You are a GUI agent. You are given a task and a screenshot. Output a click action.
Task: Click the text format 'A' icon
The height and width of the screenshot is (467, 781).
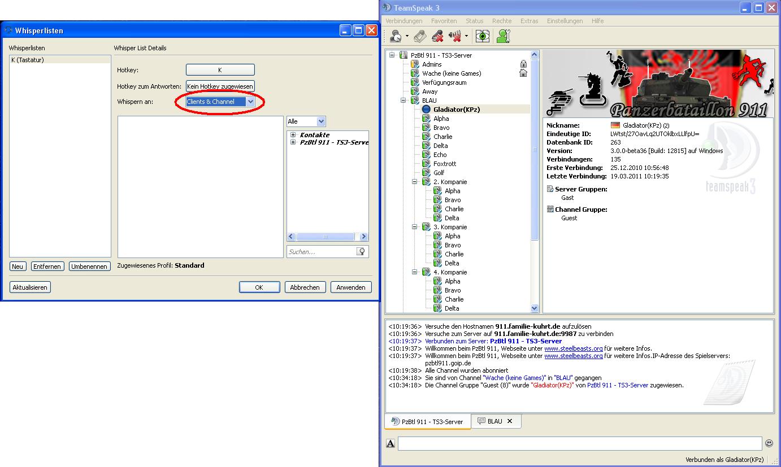click(x=390, y=444)
